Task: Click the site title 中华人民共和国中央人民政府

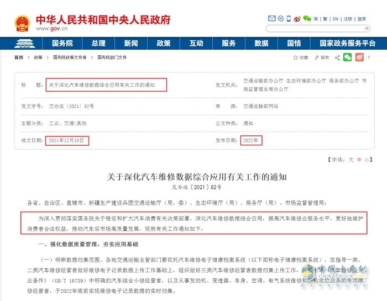Action: click(103, 20)
